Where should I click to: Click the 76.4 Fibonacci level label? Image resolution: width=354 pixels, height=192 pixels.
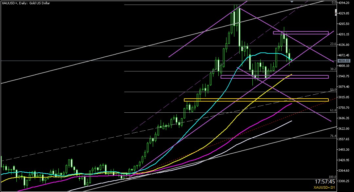pyautogui.click(x=333, y=136)
